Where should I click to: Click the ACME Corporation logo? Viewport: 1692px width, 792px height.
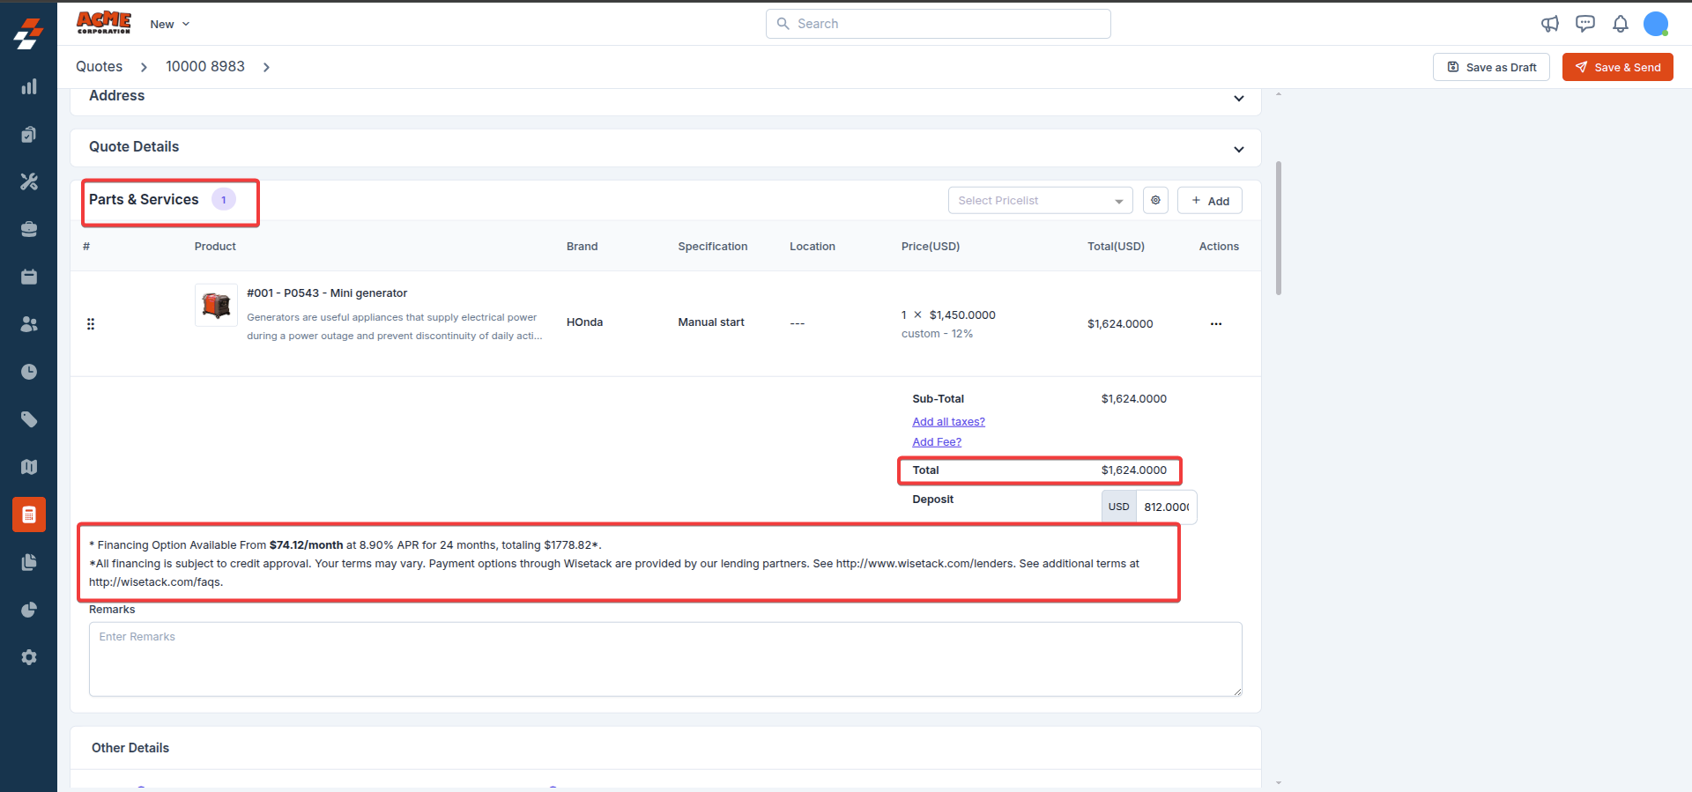pos(104,23)
